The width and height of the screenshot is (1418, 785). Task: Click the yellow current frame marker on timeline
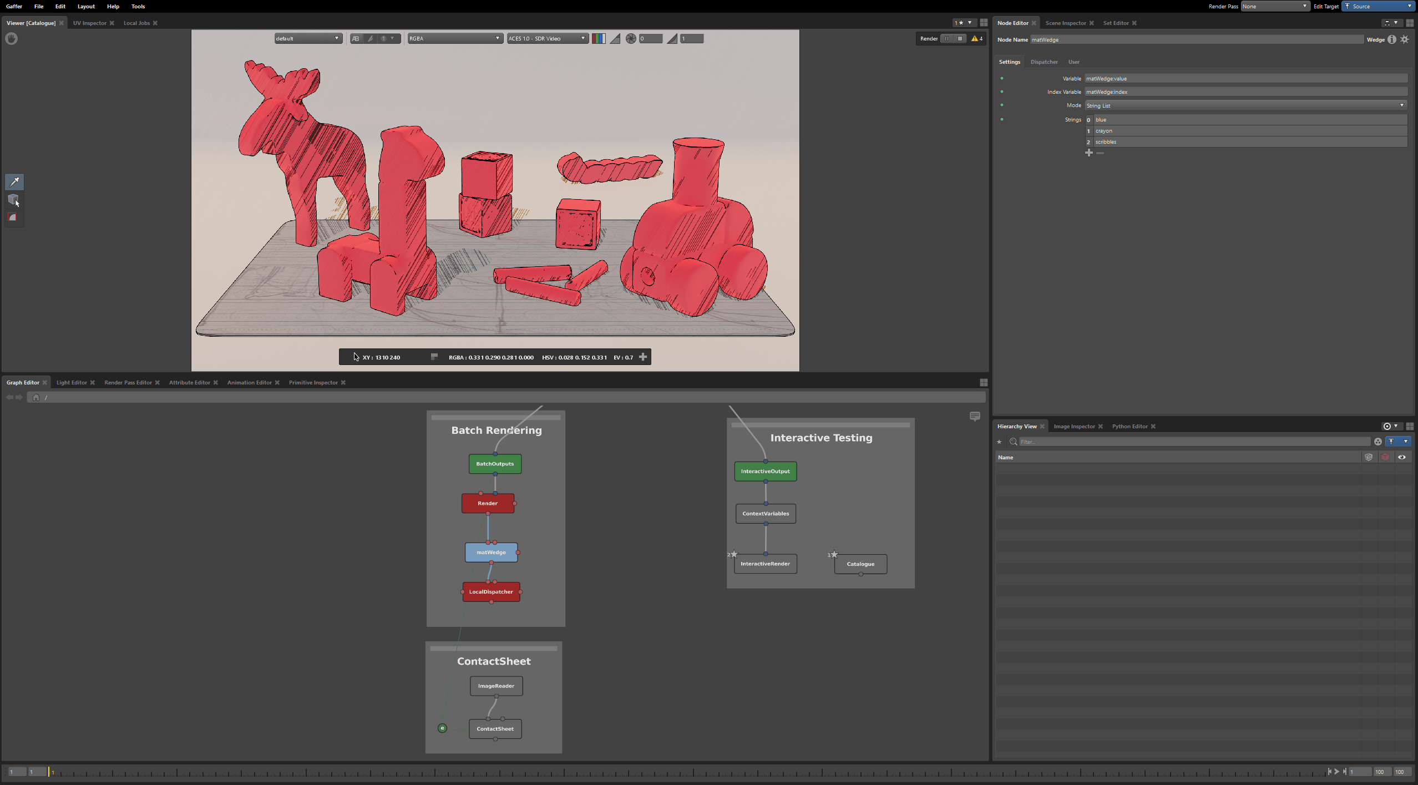click(x=49, y=772)
